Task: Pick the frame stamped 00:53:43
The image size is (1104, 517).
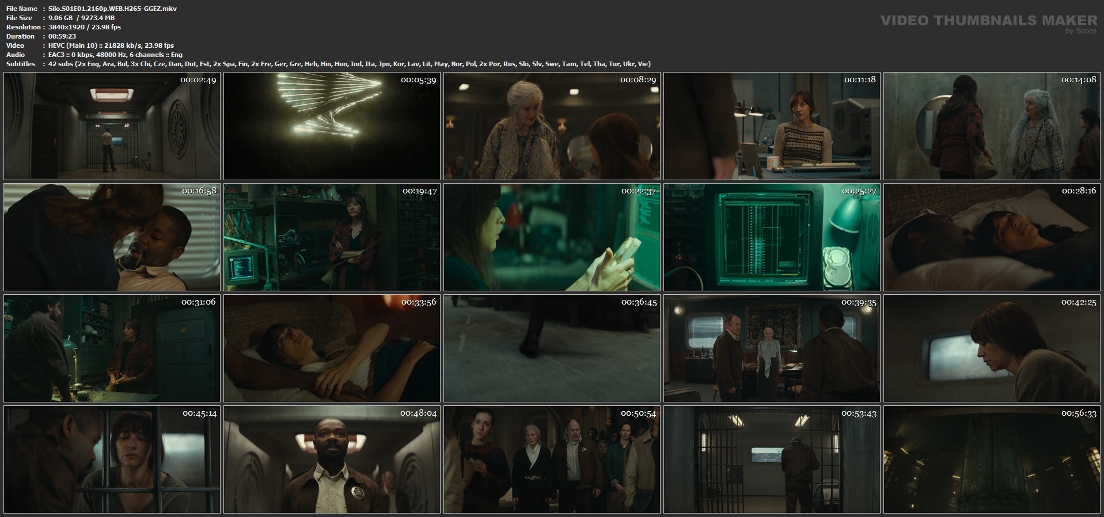Action: 772,459
